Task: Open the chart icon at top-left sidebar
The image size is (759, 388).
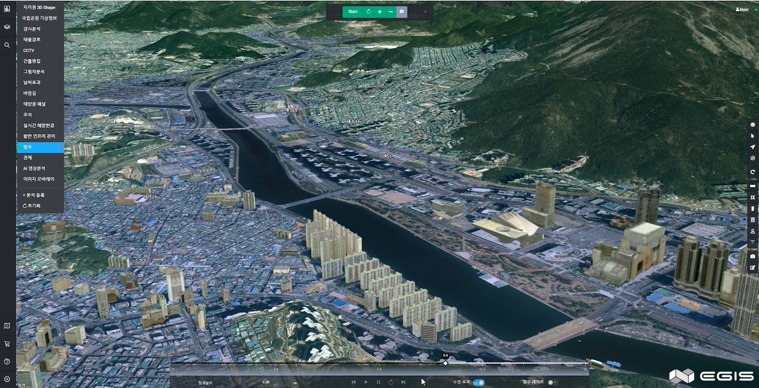Action: (x=7, y=9)
